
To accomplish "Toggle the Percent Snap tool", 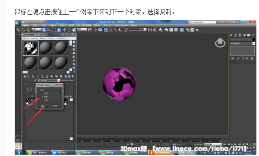I will click(115, 30).
